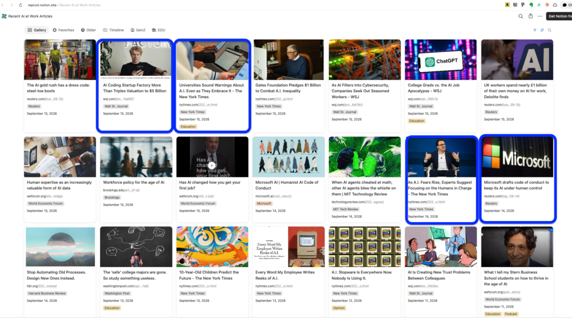Click the repivot.notion.site address text

[x=42, y=5]
